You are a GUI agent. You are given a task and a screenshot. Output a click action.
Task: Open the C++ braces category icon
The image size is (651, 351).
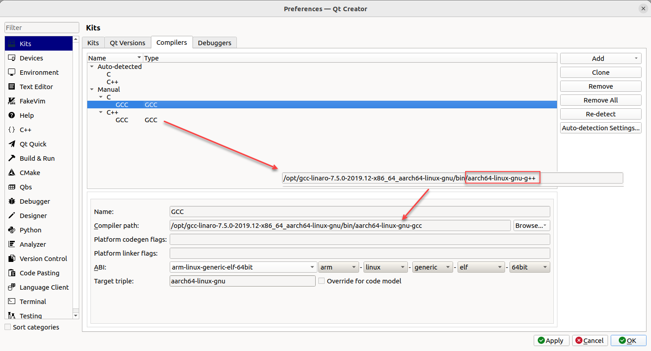tap(12, 130)
